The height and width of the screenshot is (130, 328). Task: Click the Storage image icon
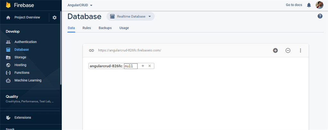[8, 57]
